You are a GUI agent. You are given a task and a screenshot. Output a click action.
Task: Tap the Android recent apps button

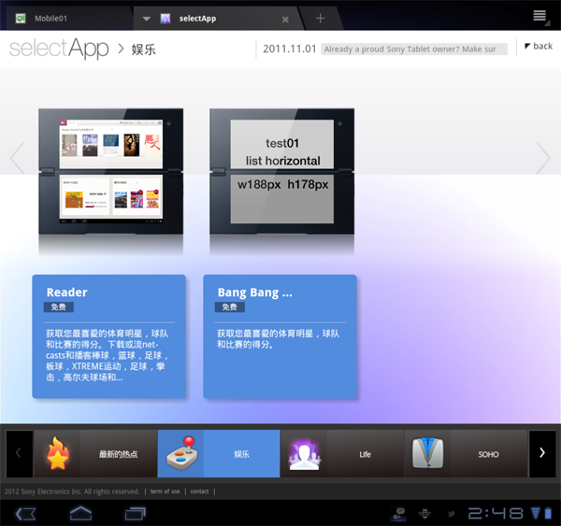tap(136, 514)
